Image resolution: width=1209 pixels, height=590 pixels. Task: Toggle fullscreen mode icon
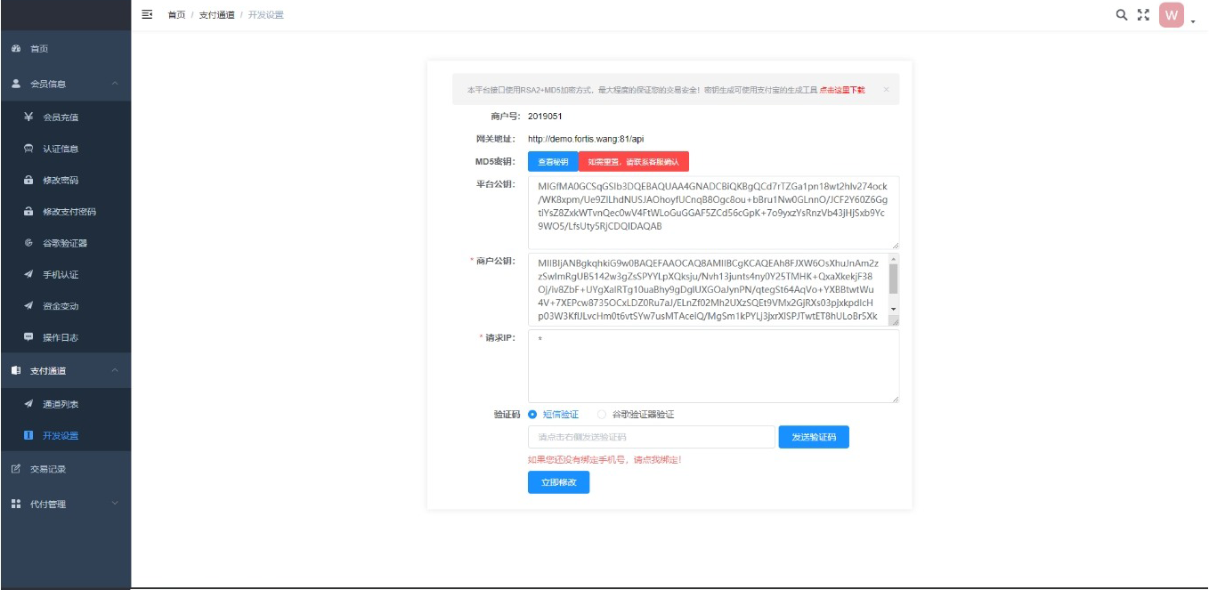coord(1143,15)
